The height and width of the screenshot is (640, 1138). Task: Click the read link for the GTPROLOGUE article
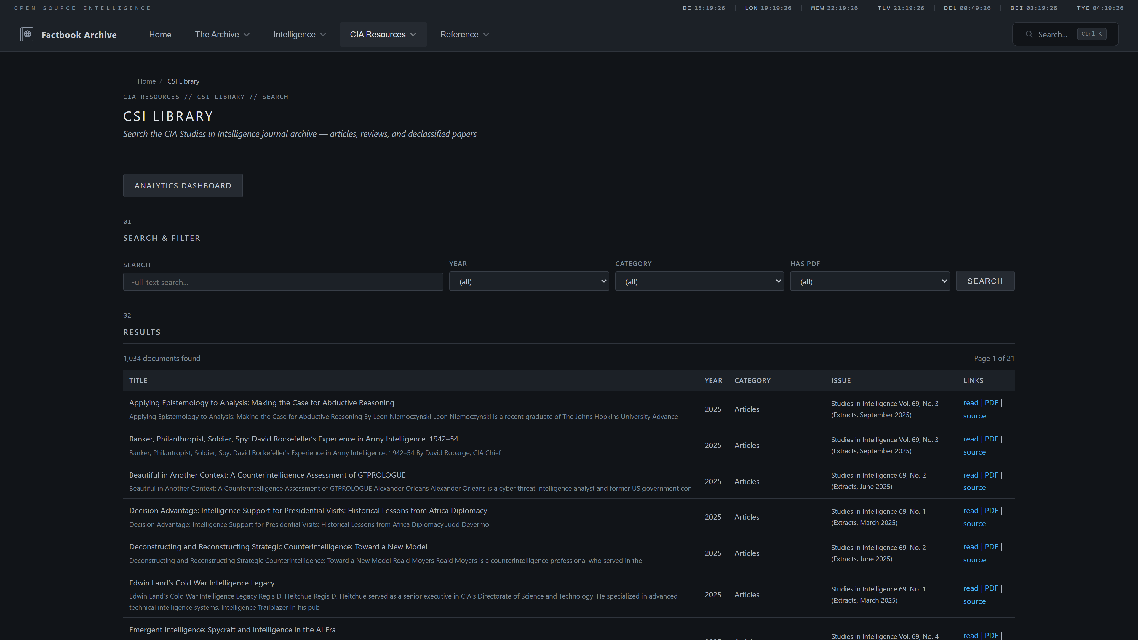click(x=971, y=475)
